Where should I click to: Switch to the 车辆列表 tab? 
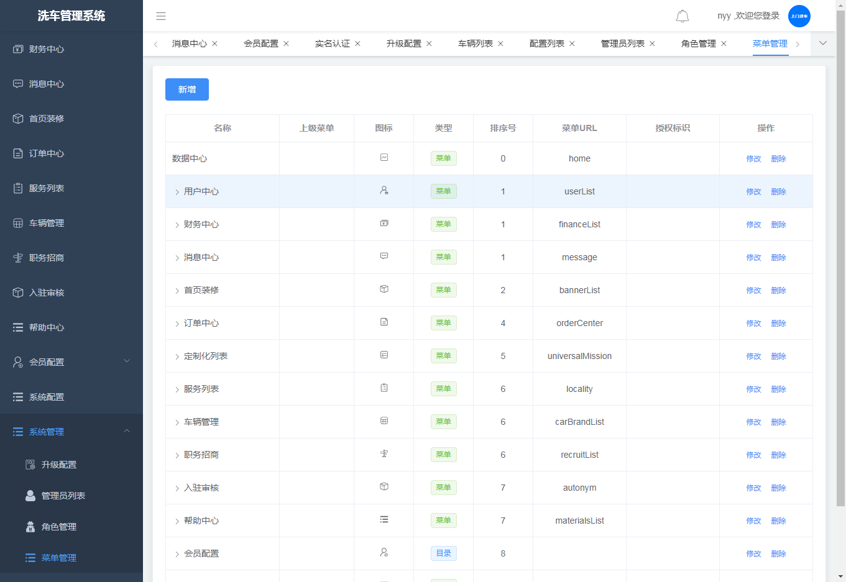pos(475,43)
